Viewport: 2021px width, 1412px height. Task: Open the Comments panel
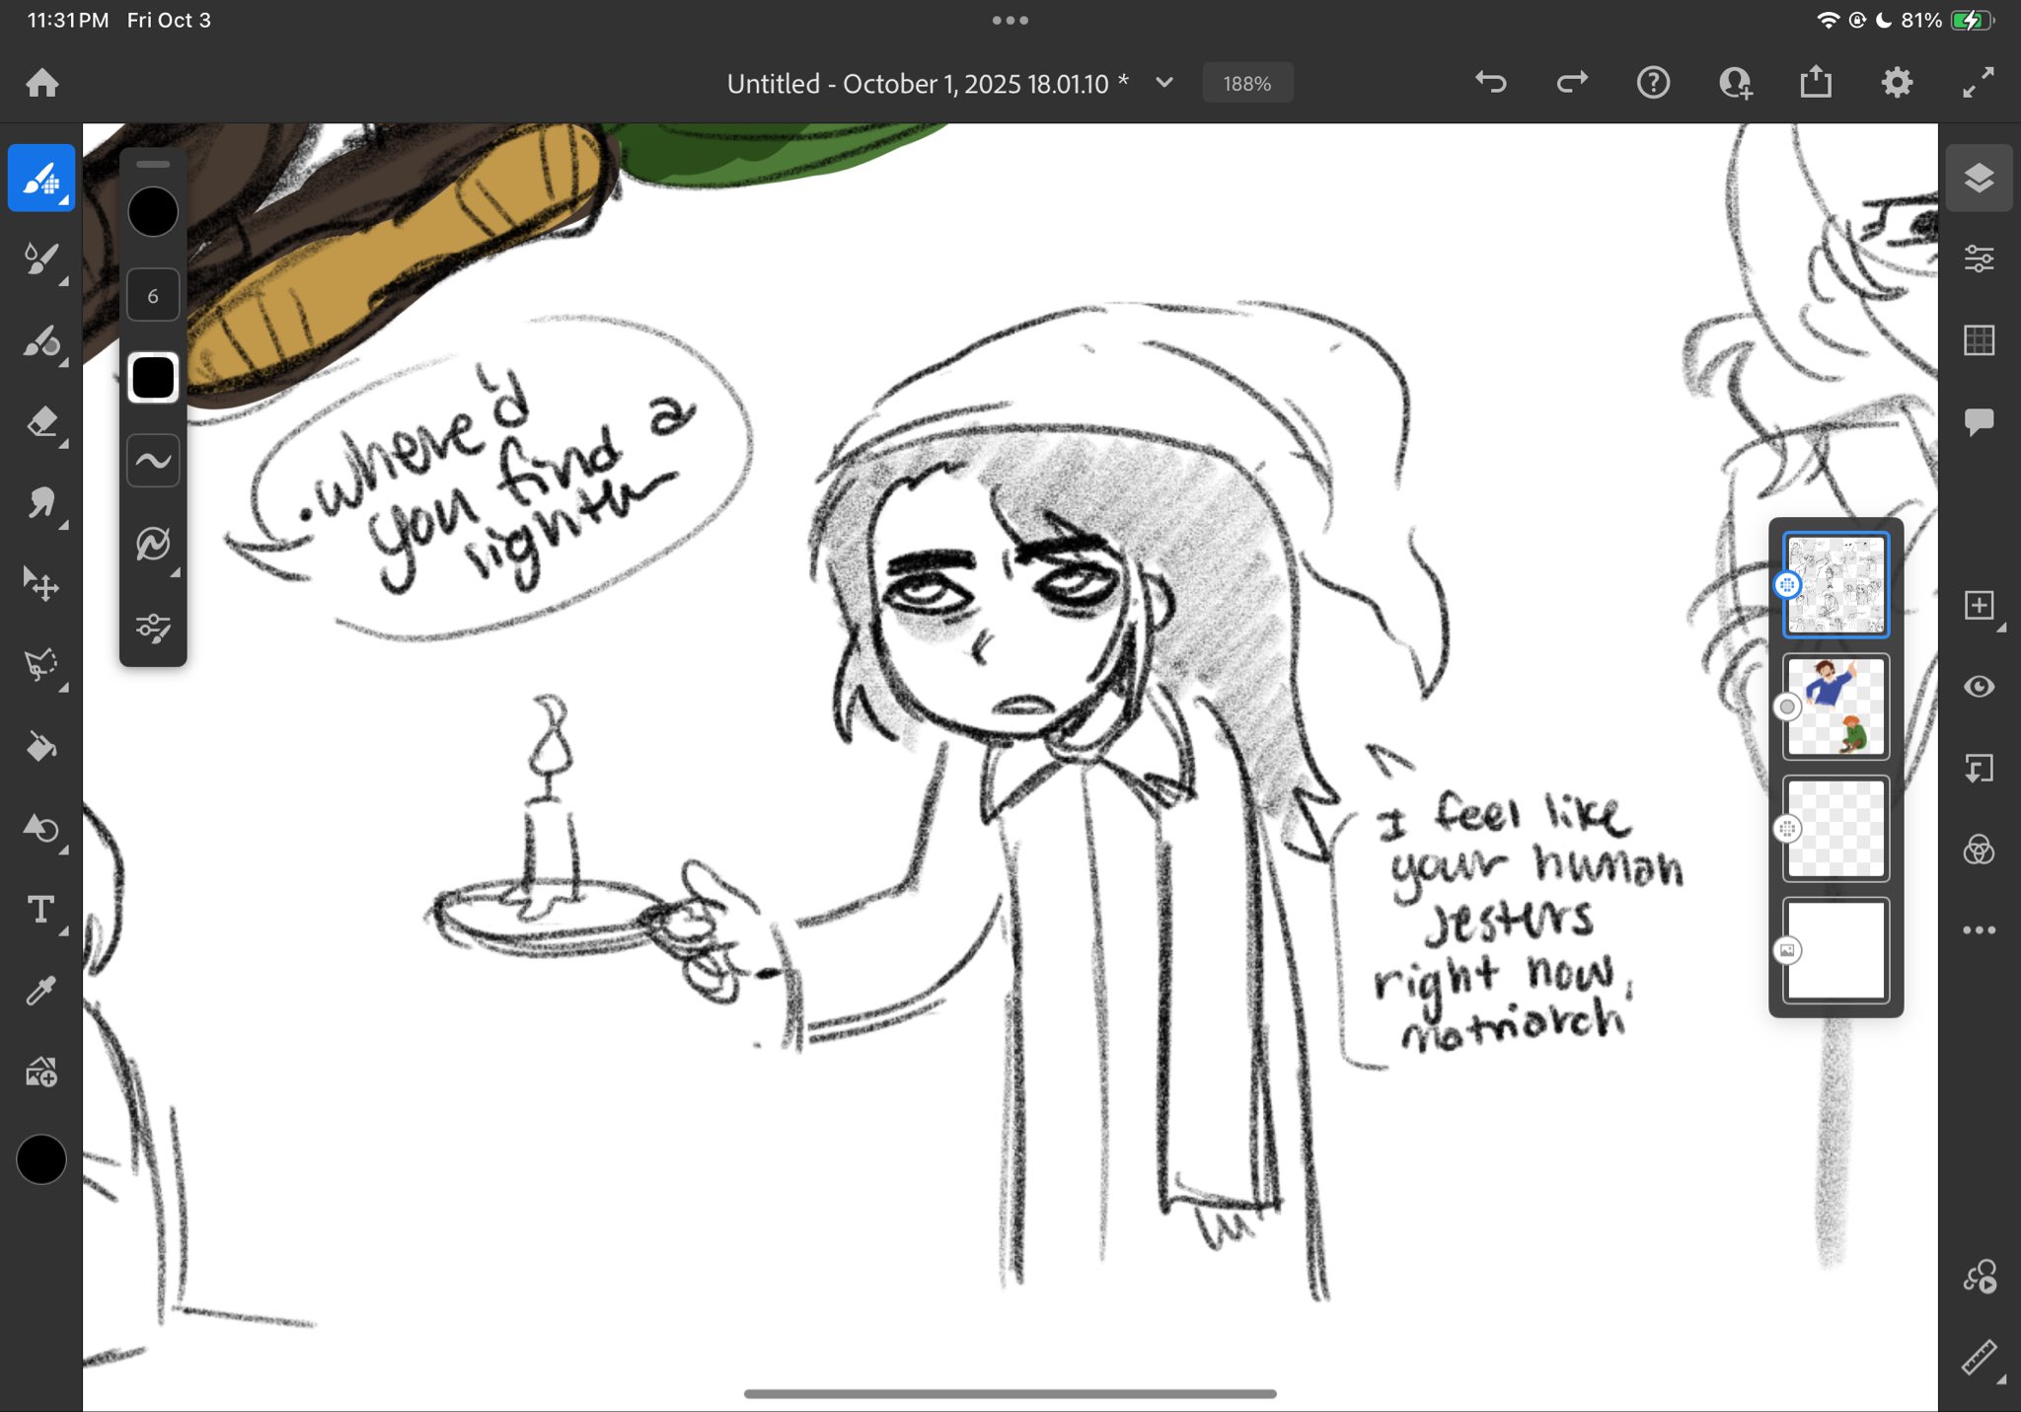(x=1979, y=422)
